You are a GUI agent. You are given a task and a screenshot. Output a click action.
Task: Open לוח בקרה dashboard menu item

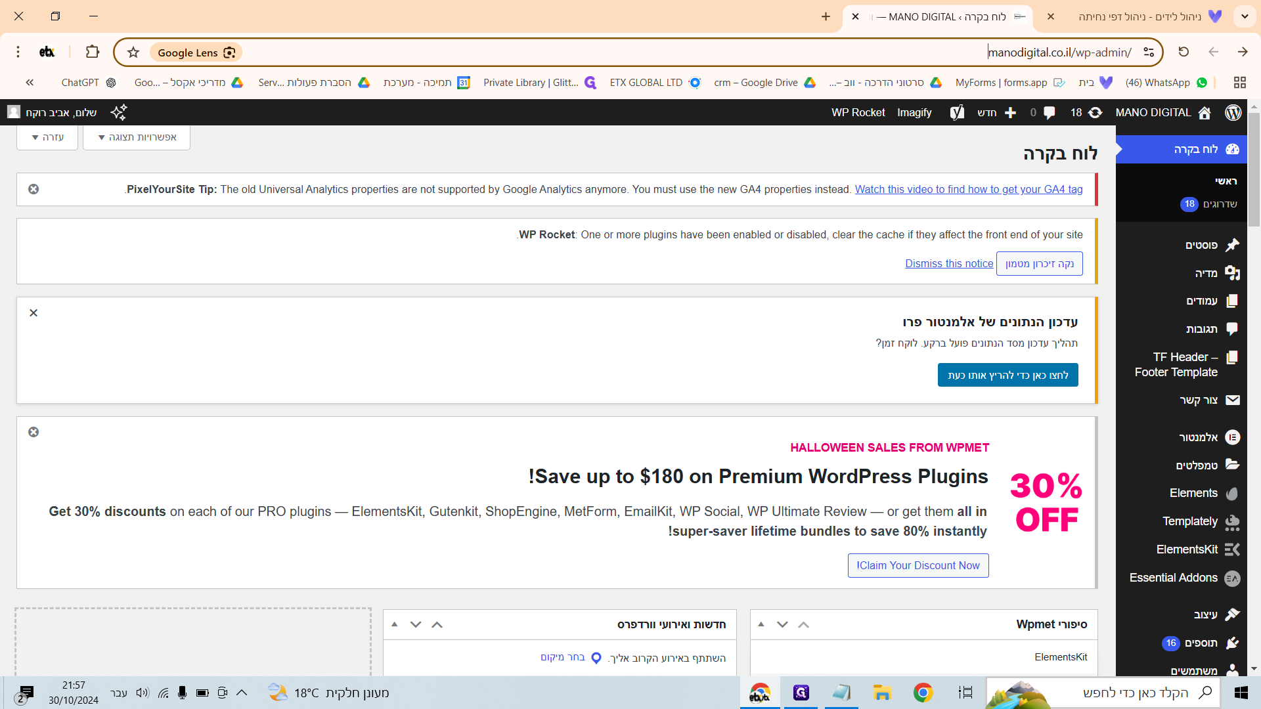[x=1181, y=149]
